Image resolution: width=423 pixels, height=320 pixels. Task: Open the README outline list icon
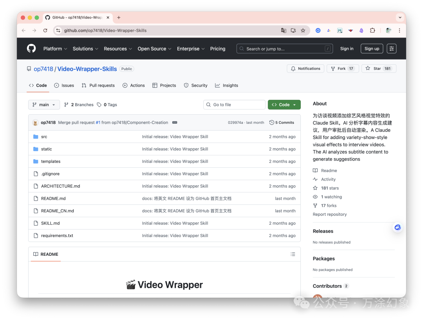pyautogui.click(x=293, y=254)
